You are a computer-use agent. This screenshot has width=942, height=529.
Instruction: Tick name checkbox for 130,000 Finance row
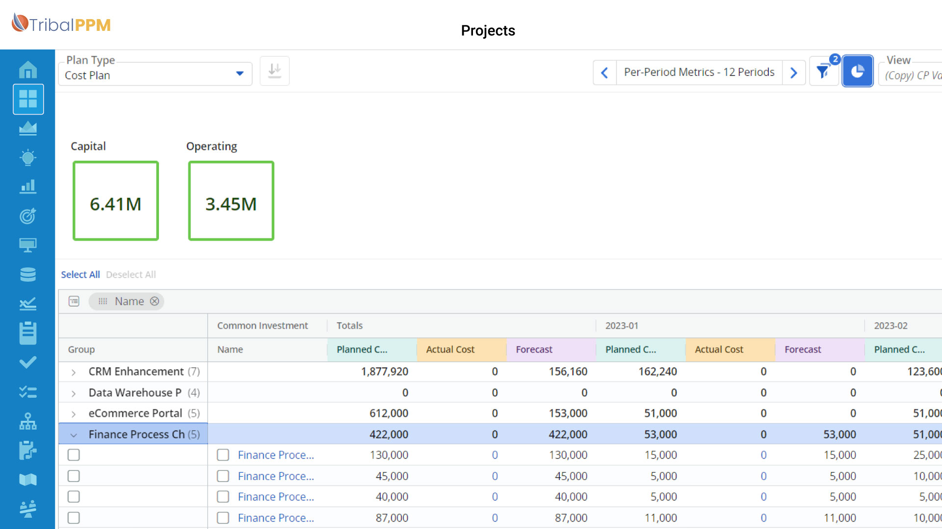coord(223,455)
